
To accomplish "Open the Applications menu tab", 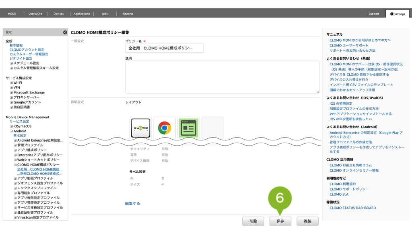I will [x=82, y=14].
